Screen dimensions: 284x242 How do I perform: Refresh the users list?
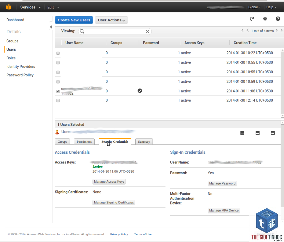coord(252,19)
